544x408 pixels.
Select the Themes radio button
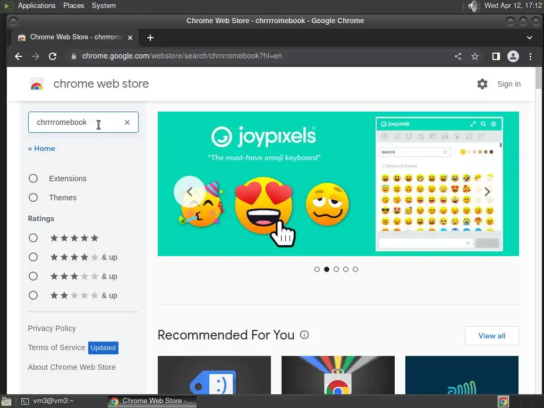pos(33,198)
